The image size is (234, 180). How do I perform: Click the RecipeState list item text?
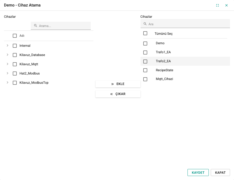click(x=164, y=70)
